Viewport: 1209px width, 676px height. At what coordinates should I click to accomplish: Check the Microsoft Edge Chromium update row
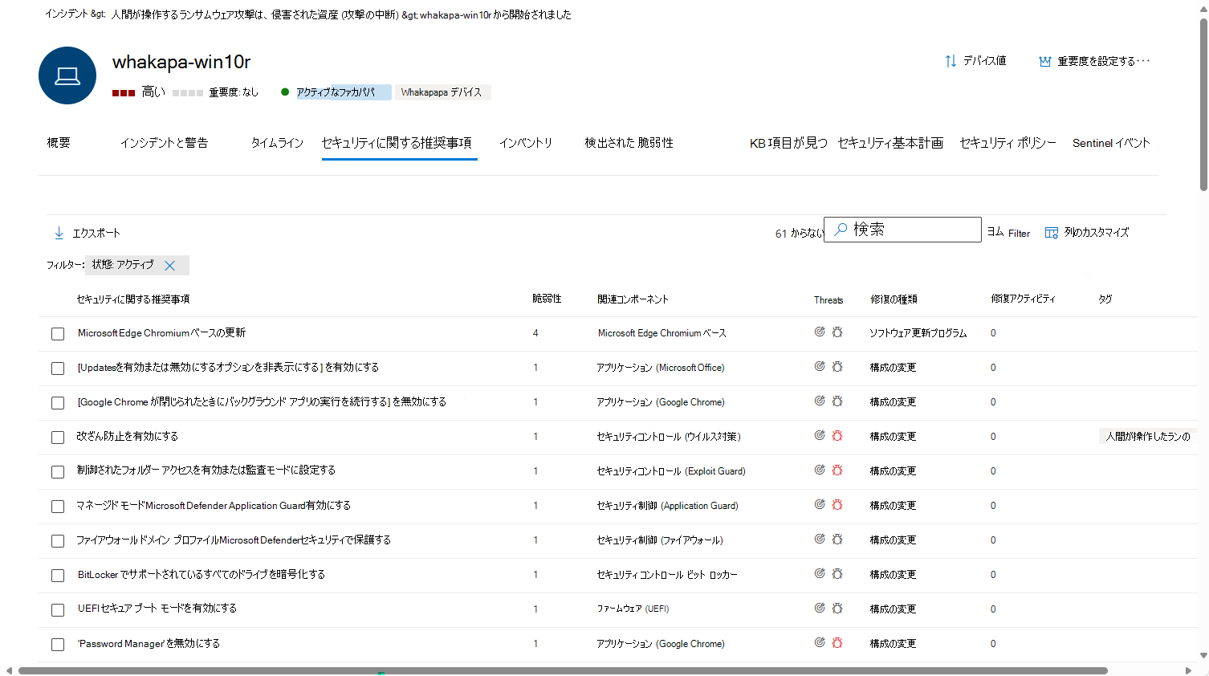58,334
